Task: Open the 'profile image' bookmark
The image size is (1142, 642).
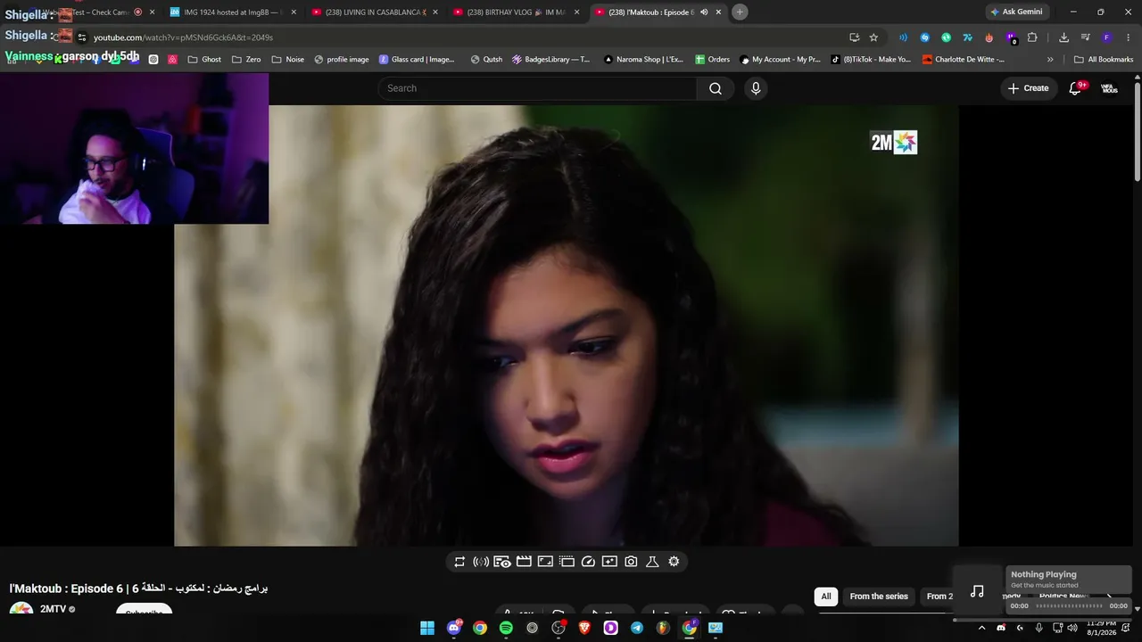Action: tap(341, 60)
